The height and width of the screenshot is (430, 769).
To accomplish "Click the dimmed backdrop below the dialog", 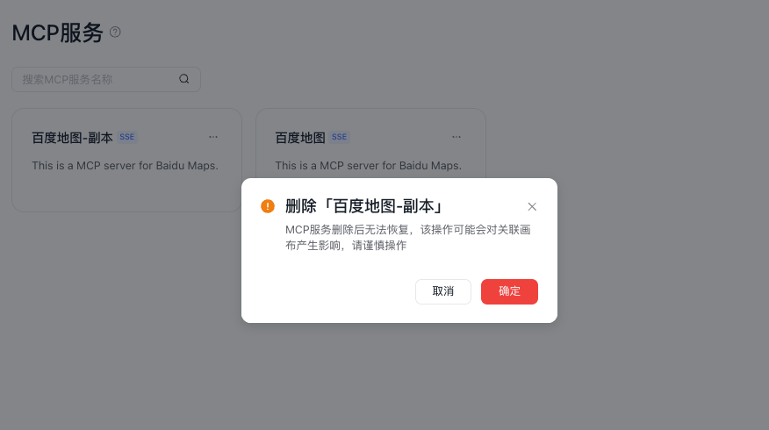I will 392,377.
